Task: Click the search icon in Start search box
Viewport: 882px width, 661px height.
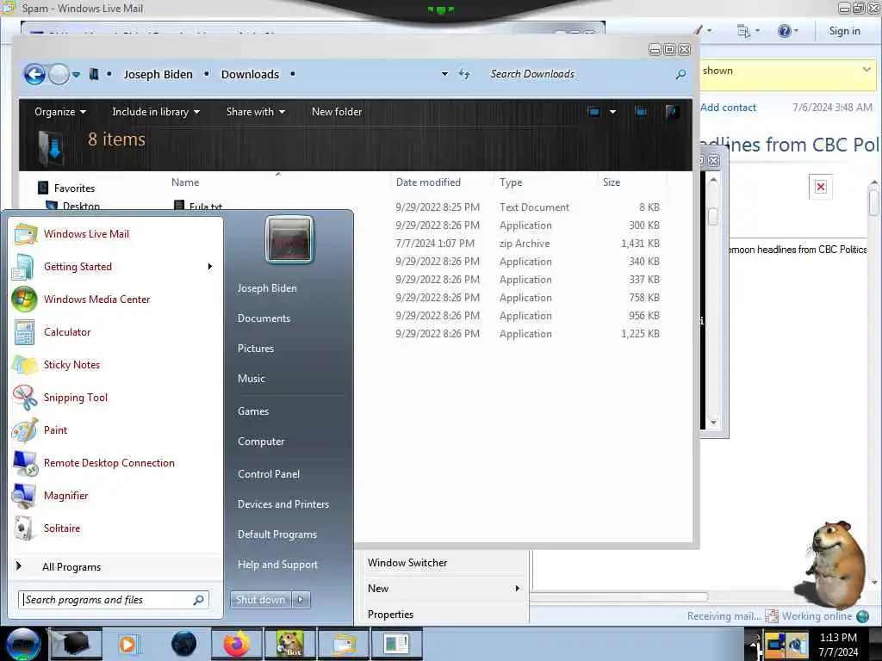Action: [x=199, y=600]
